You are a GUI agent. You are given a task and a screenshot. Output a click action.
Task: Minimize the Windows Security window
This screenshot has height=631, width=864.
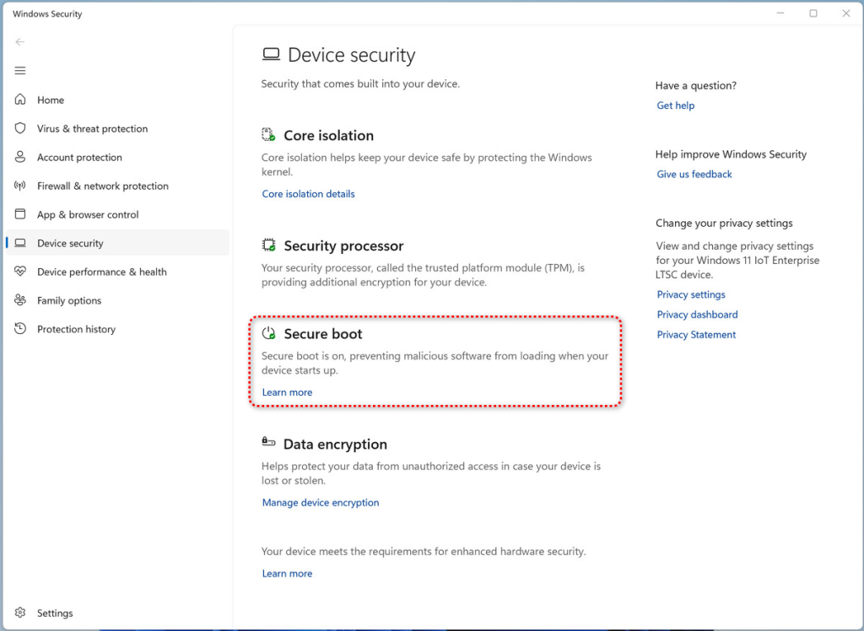(780, 13)
